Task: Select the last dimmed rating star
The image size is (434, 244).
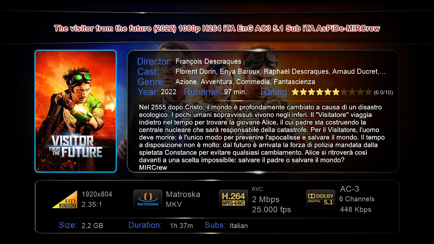Action: [369, 92]
